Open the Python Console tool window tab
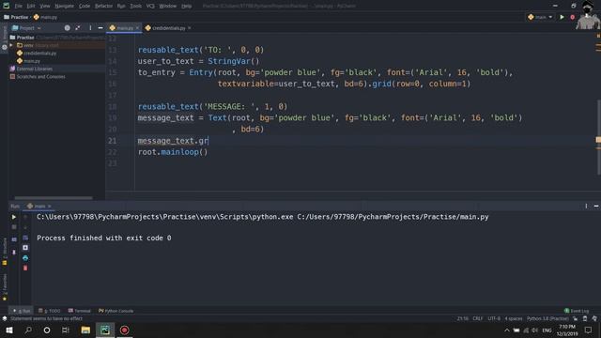 click(116, 311)
